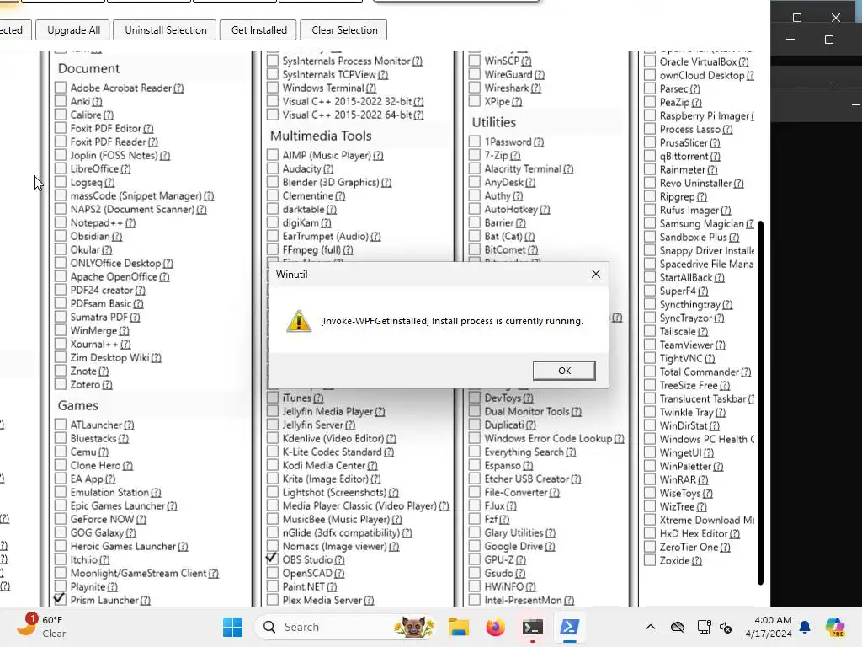Open the help link next to Kdenlive
Viewport: 862px width, 647px height.
[x=391, y=438]
